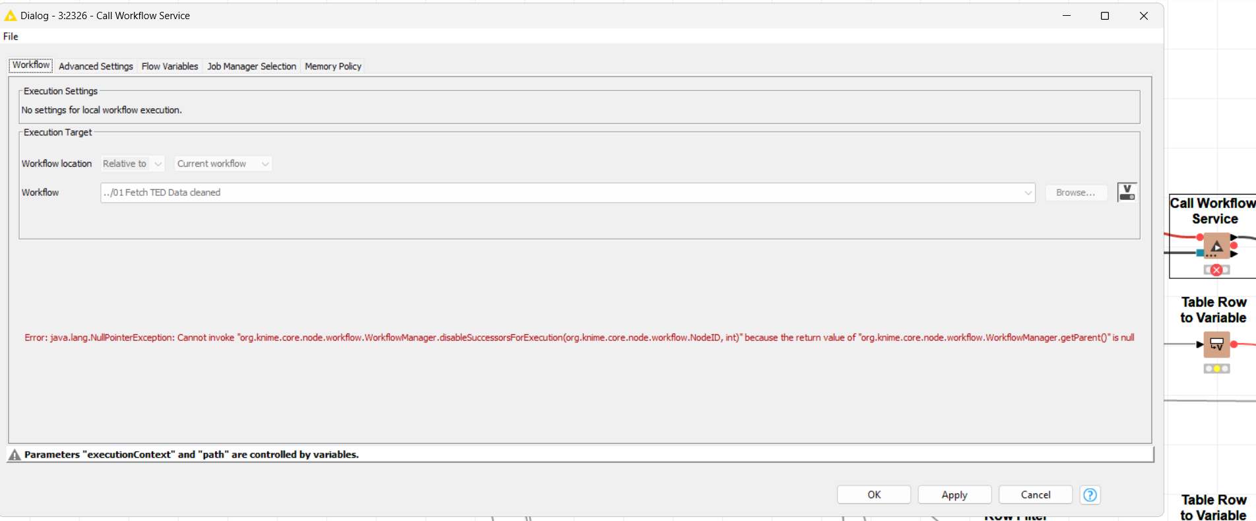
Task: Go to Job Manager Selection tab
Action: [251, 66]
